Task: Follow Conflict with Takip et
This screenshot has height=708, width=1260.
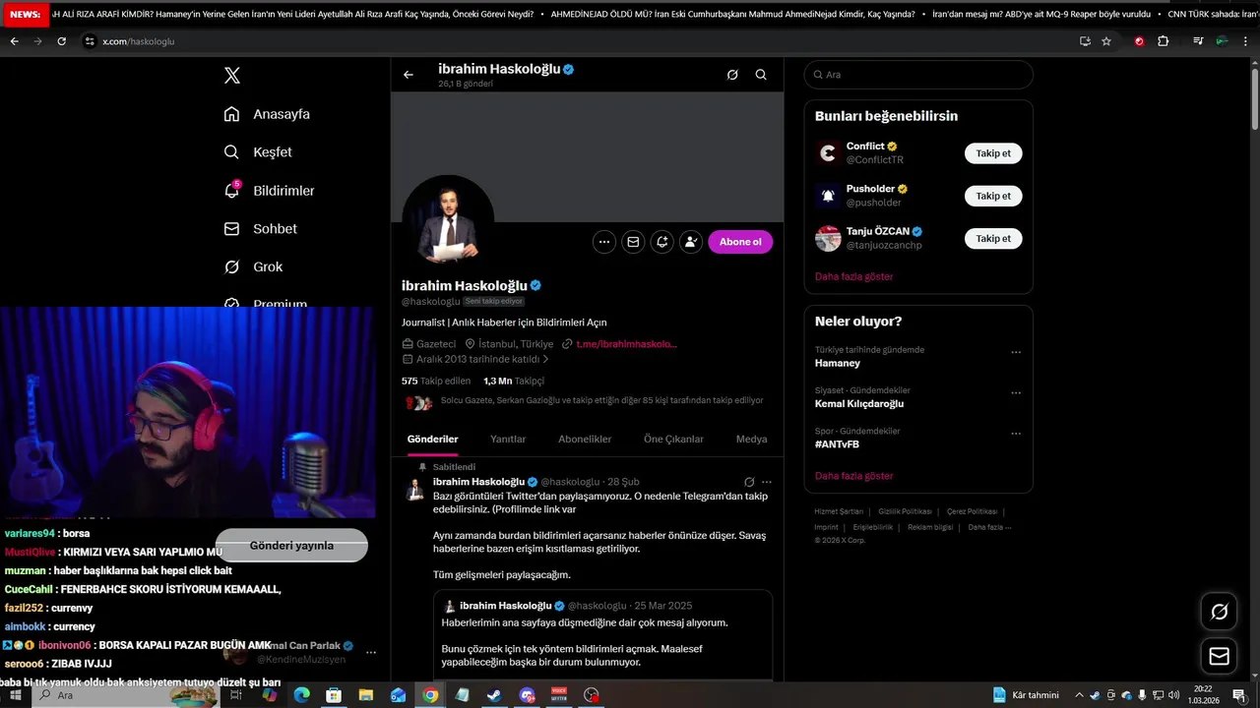Action: coord(993,153)
